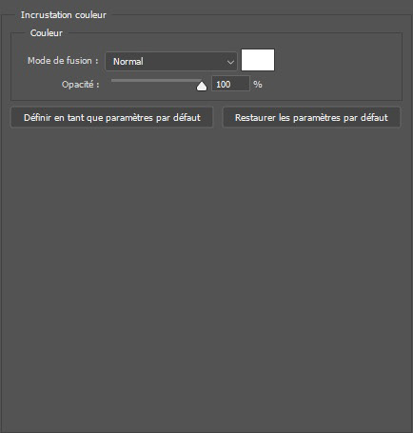Click the left end of Opacité slider track
413x433 pixels.
[x=112, y=81]
